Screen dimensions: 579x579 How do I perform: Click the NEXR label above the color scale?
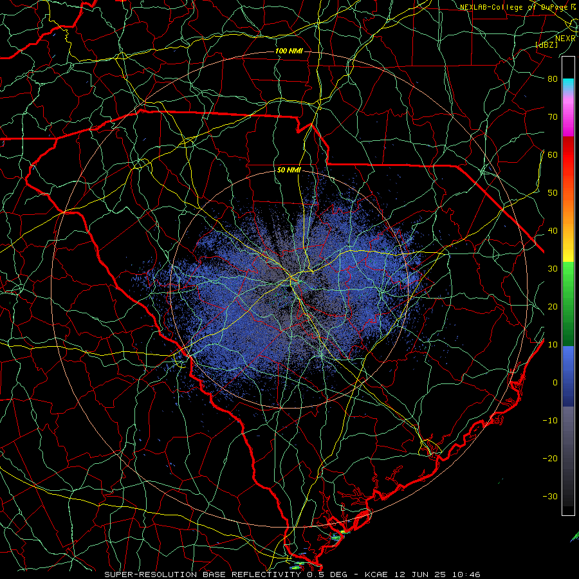[x=565, y=38]
